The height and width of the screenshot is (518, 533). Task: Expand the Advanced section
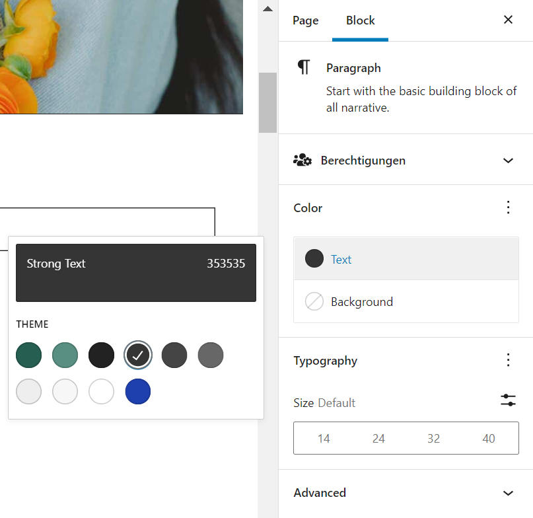508,493
